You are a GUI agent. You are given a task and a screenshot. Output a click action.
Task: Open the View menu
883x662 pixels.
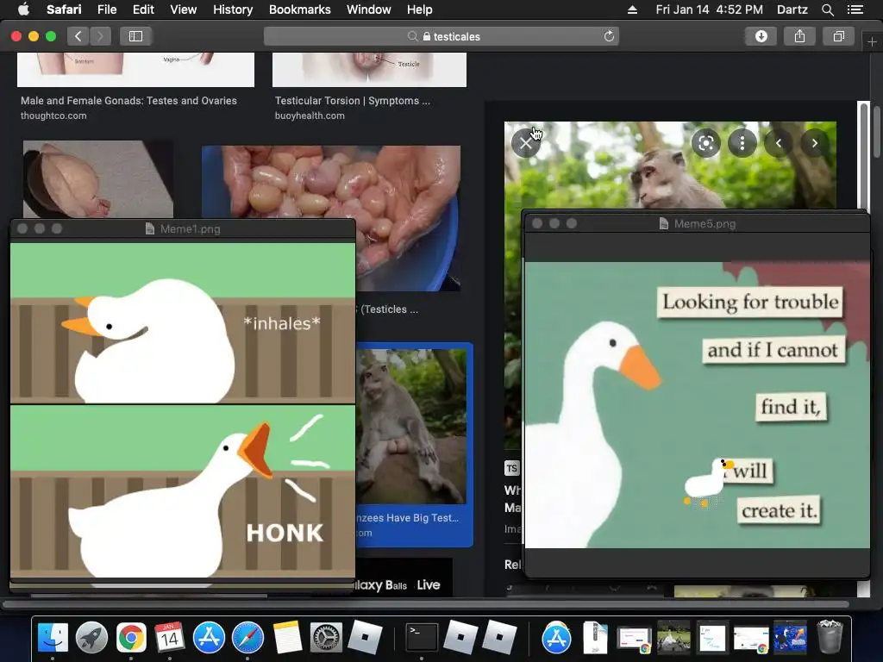(x=183, y=9)
